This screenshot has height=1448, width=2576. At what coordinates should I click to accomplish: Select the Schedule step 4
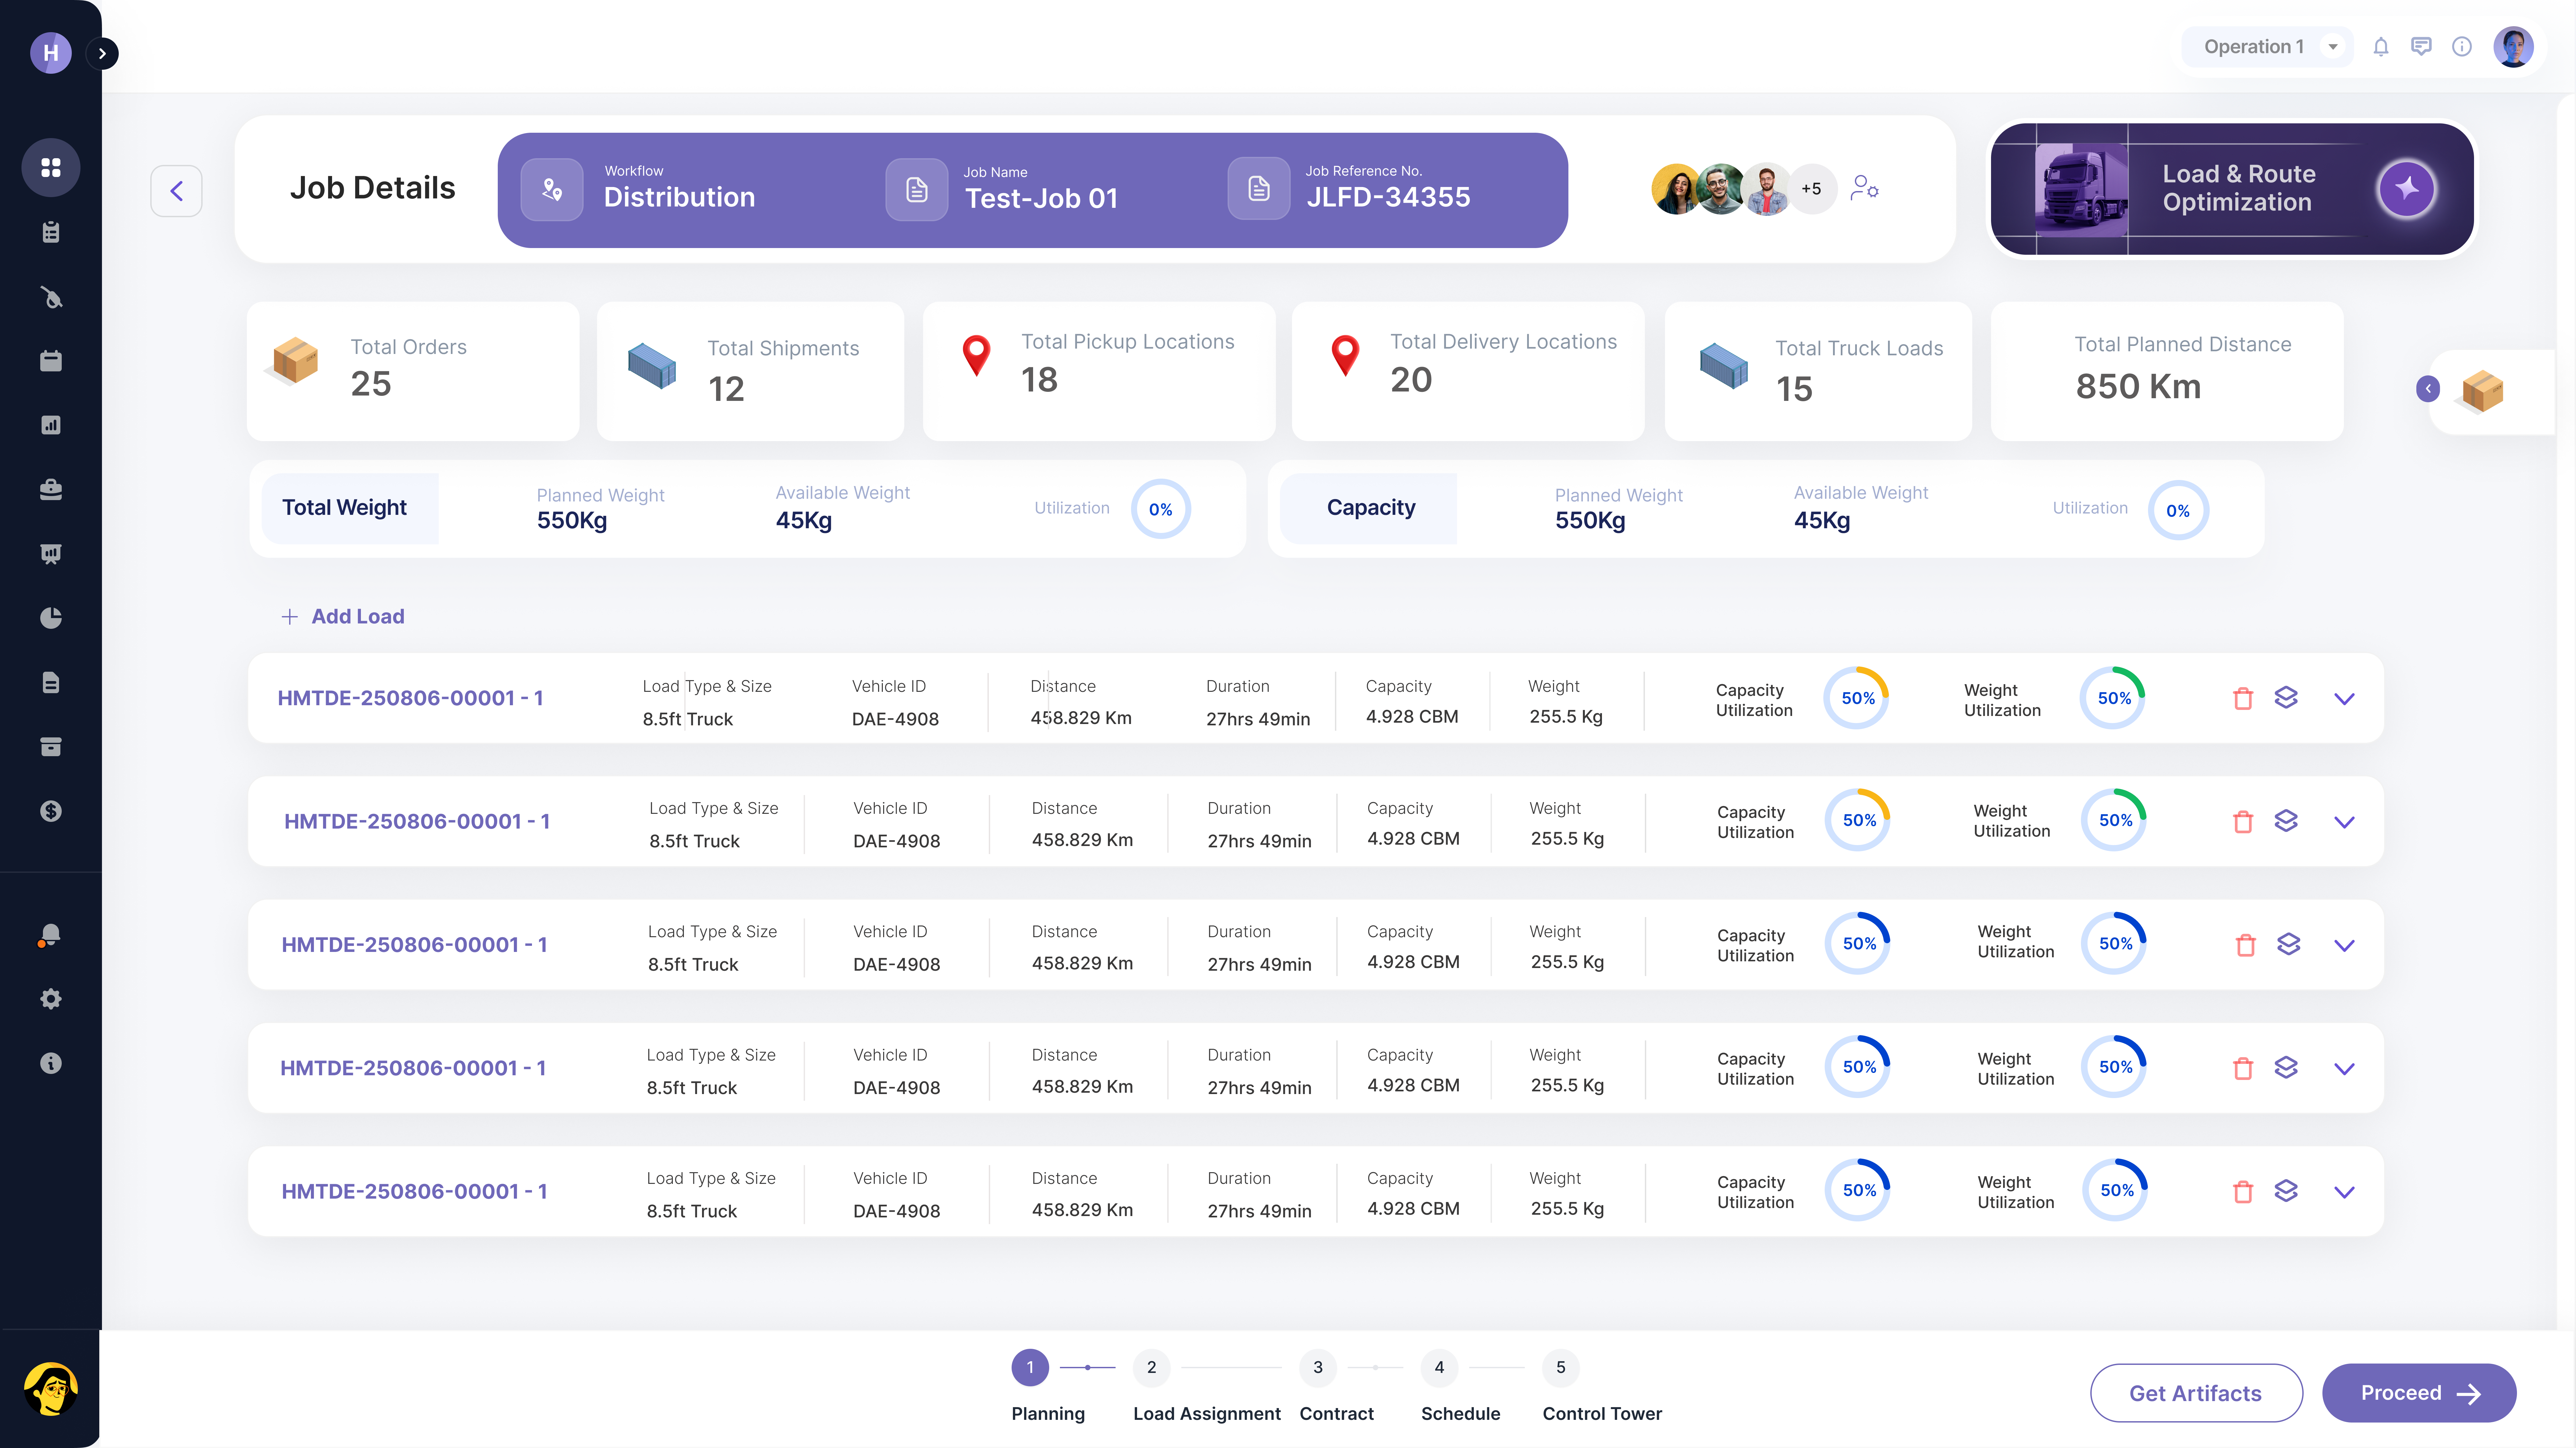[x=1439, y=1368]
